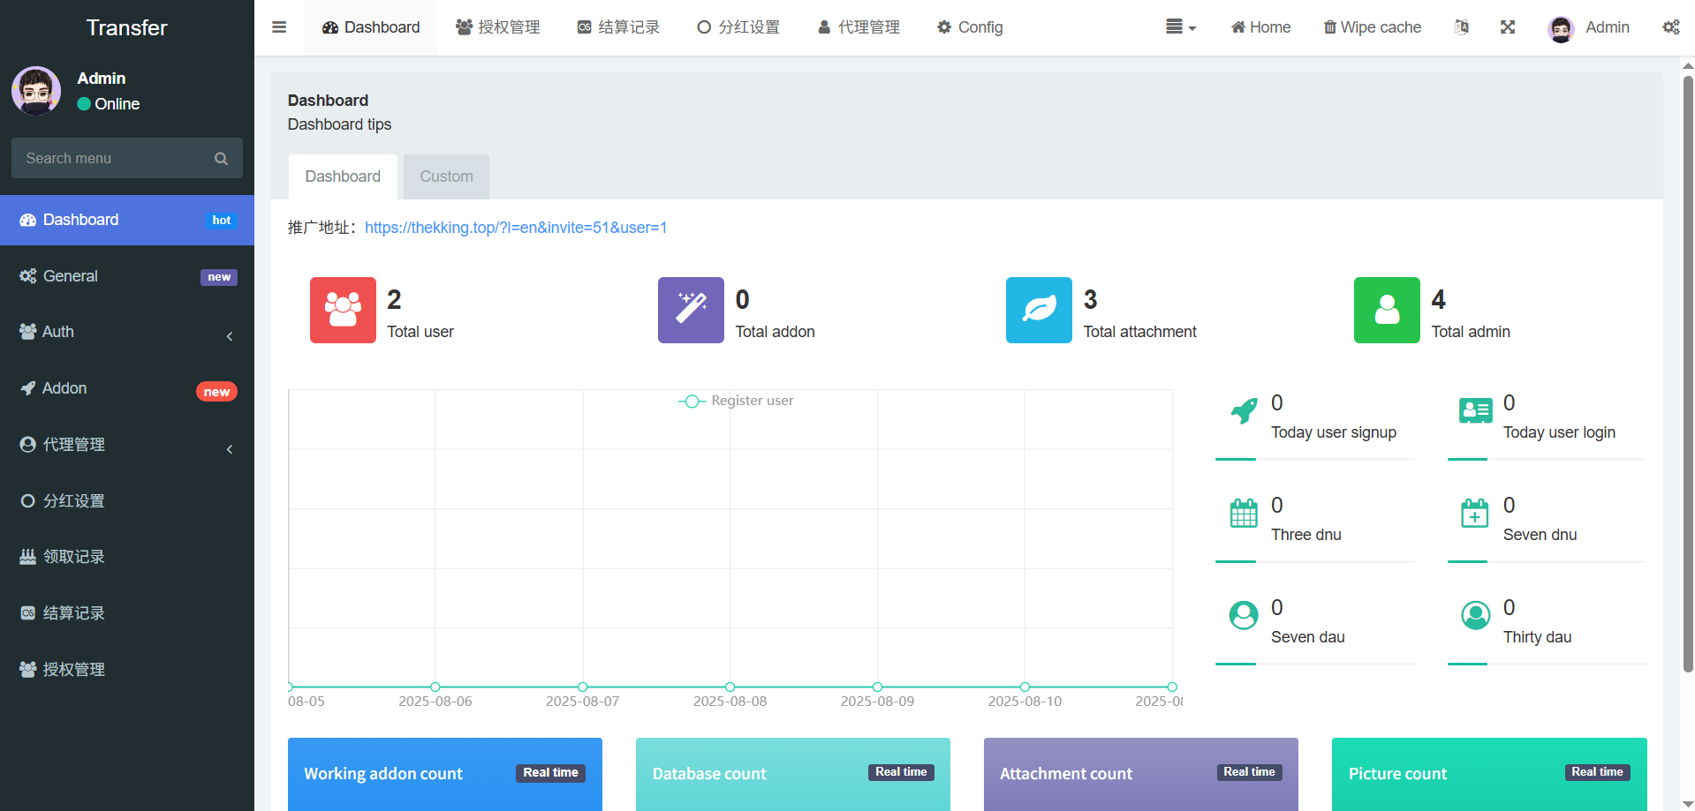Open 领取记录 in the sidebar
The image size is (1695, 811).
[x=127, y=557]
